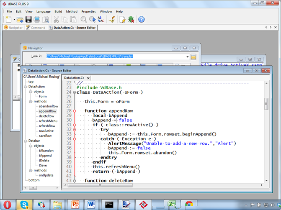Open Help with the question mark icon
The image size is (281, 210).
(142, 19)
